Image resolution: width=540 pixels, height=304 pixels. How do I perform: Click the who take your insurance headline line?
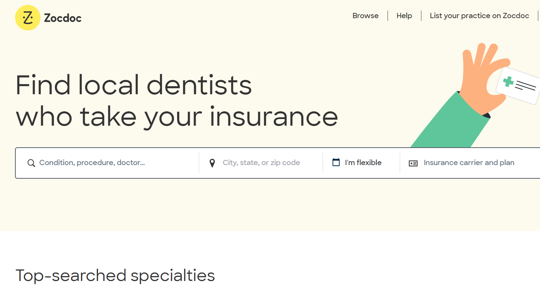point(177,117)
